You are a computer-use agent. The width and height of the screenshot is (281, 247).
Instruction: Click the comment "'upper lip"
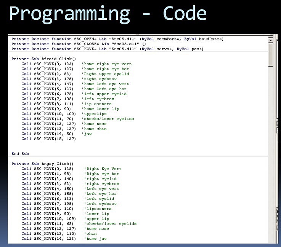(97, 219)
